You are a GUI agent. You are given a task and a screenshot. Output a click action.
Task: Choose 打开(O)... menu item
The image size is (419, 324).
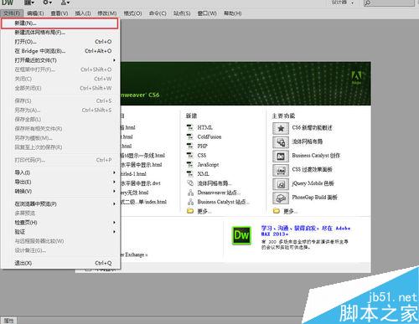pyautogui.click(x=60, y=42)
